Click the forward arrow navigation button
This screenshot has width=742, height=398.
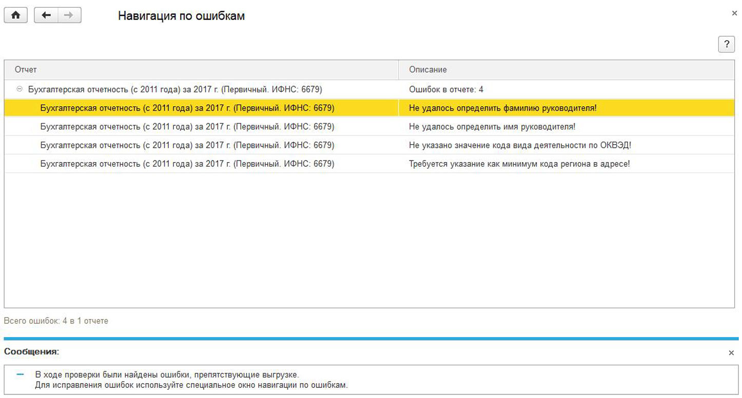tap(69, 15)
